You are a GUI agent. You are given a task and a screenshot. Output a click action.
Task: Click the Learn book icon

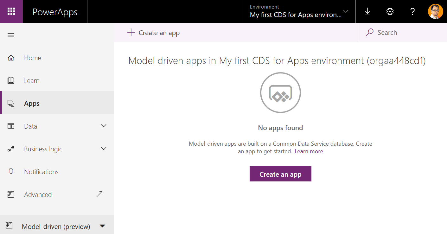point(11,81)
